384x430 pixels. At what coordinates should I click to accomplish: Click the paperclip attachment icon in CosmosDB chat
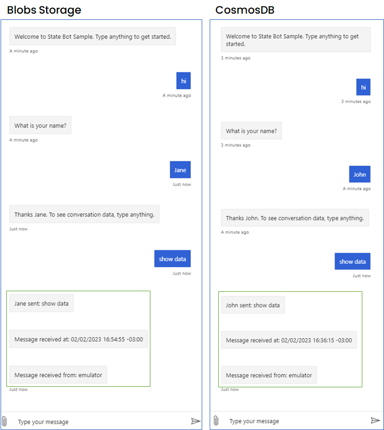(216, 420)
